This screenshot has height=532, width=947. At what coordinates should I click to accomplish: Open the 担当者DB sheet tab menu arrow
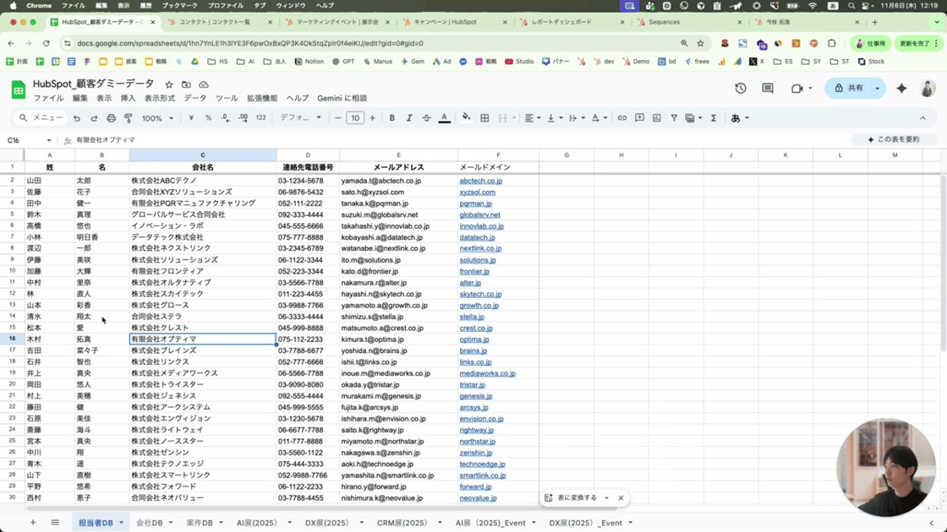pyautogui.click(x=122, y=523)
